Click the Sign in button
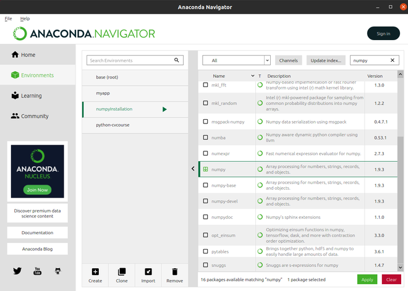Image resolution: width=408 pixels, height=291 pixels. tap(383, 33)
